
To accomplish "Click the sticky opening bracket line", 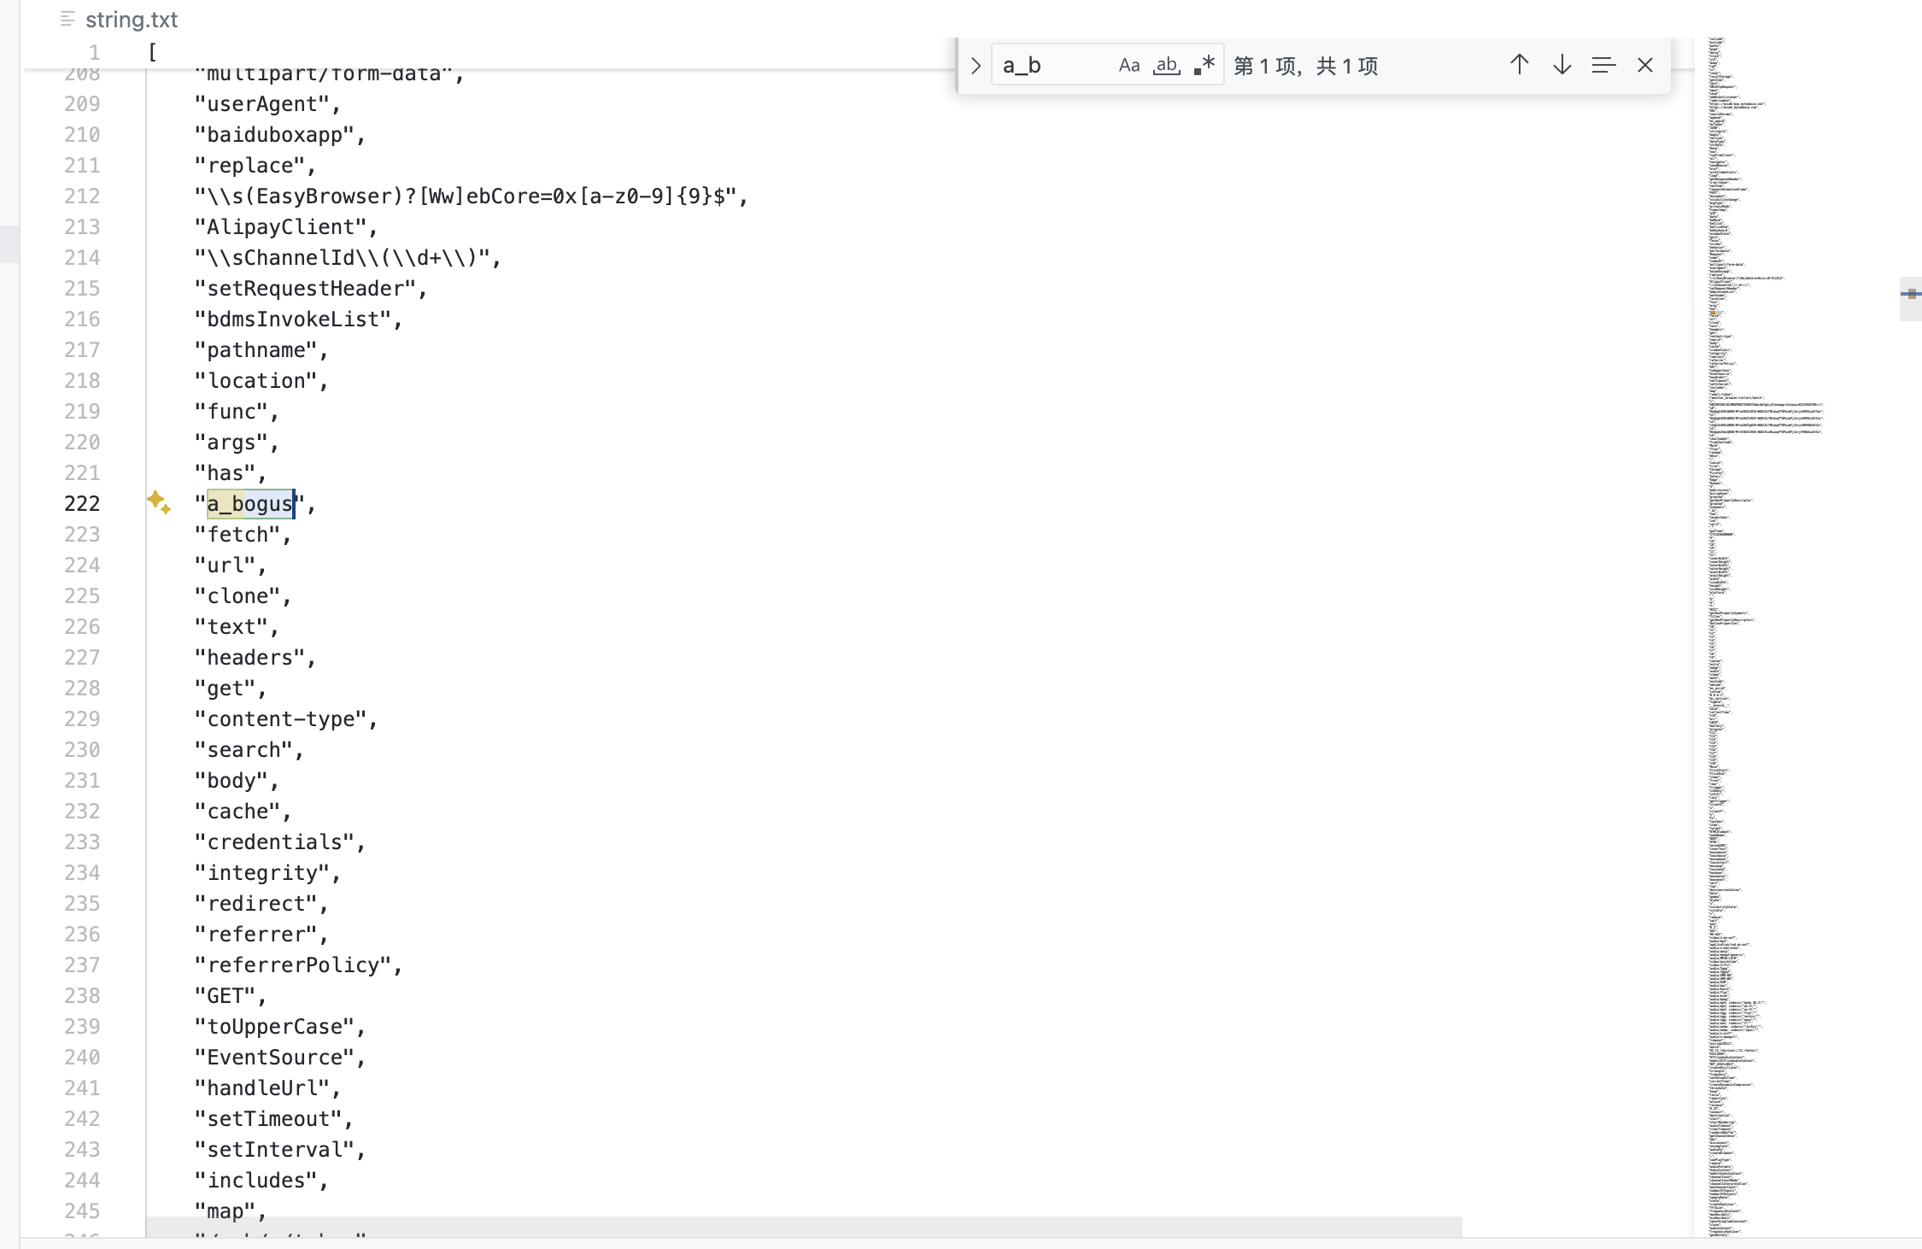I will [x=153, y=52].
